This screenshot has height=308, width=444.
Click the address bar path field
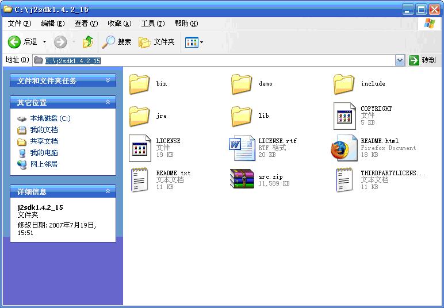click(214, 60)
